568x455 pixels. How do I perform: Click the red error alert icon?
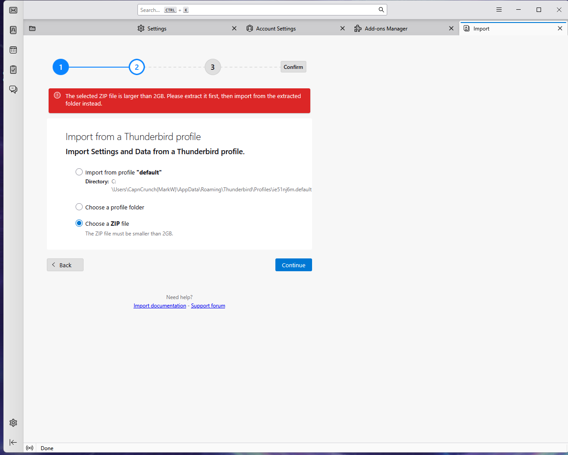[x=57, y=95]
